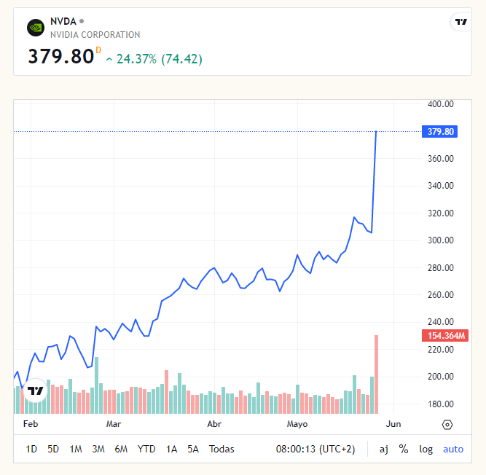Viewport: 486px width, 475px height.
Task: Click the gray market status dot
Action: click(x=82, y=21)
